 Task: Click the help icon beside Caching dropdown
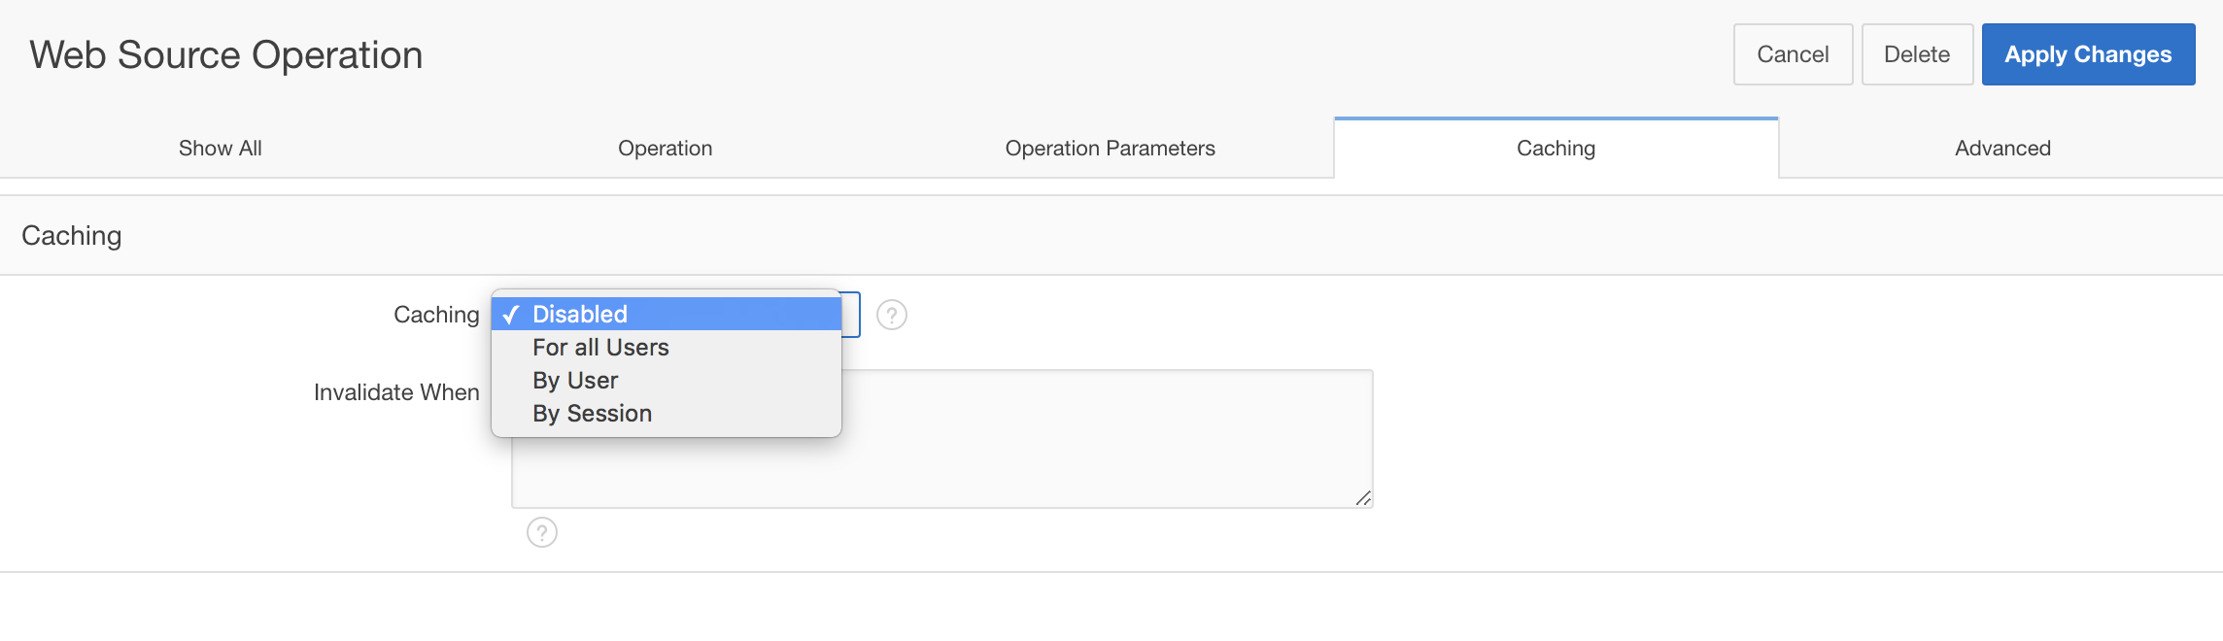point(891,315)
